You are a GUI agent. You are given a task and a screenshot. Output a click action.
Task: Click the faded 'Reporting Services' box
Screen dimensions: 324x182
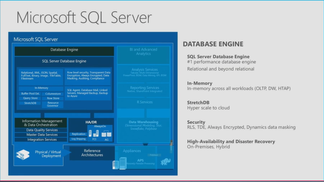coord(143,90)
